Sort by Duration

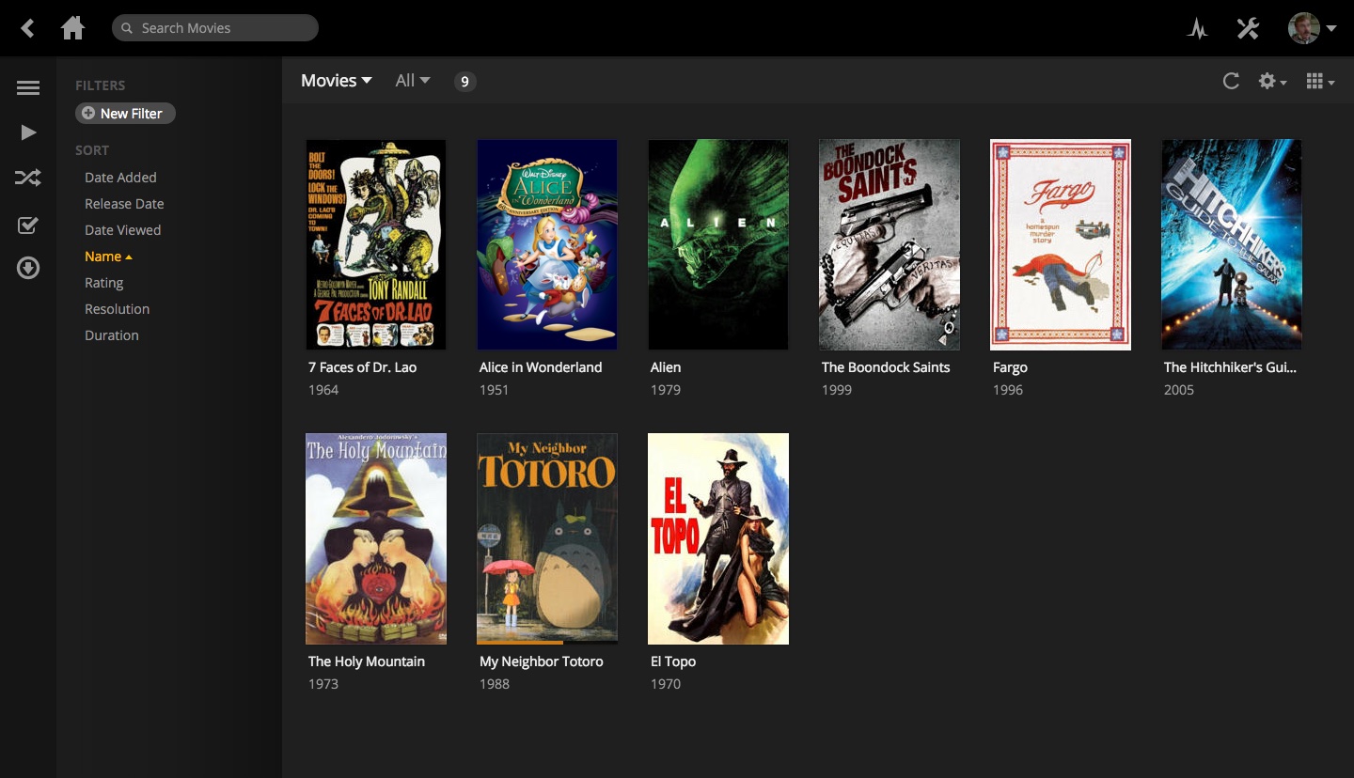coord(111,335)
